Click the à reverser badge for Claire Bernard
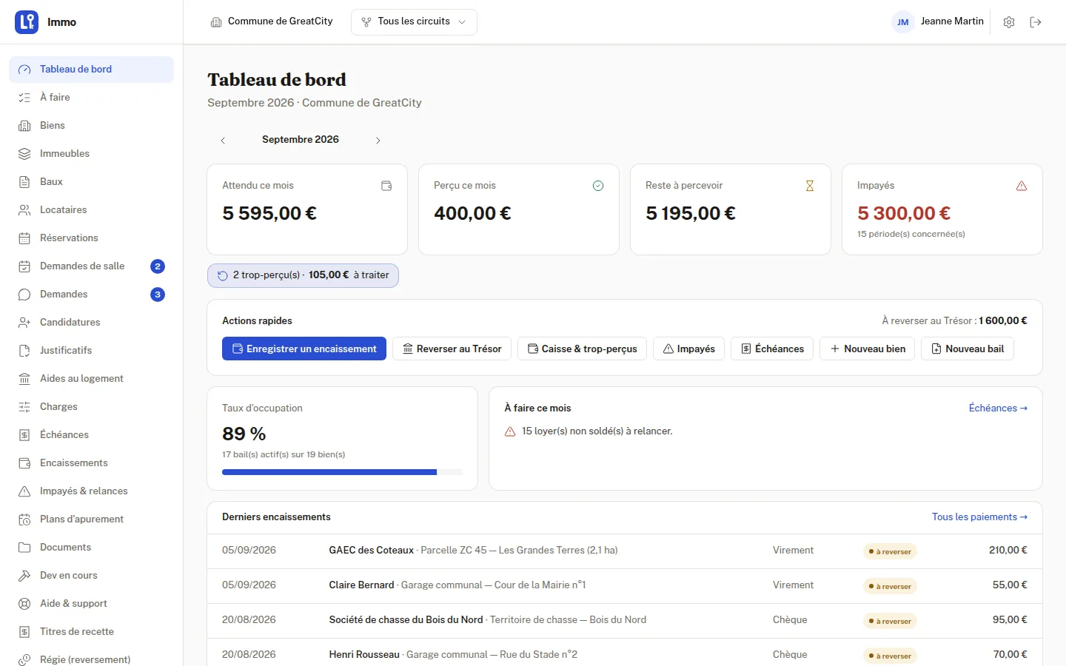Screen dimensions: 1066x666 click(x=890, y=586)
